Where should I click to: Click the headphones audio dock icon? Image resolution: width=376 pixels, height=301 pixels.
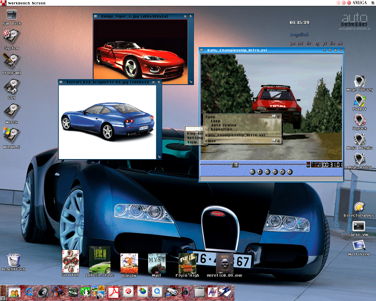(58, 292)
